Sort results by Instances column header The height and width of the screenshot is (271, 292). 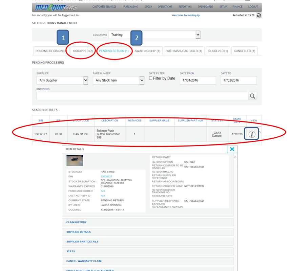coord(134,120)
